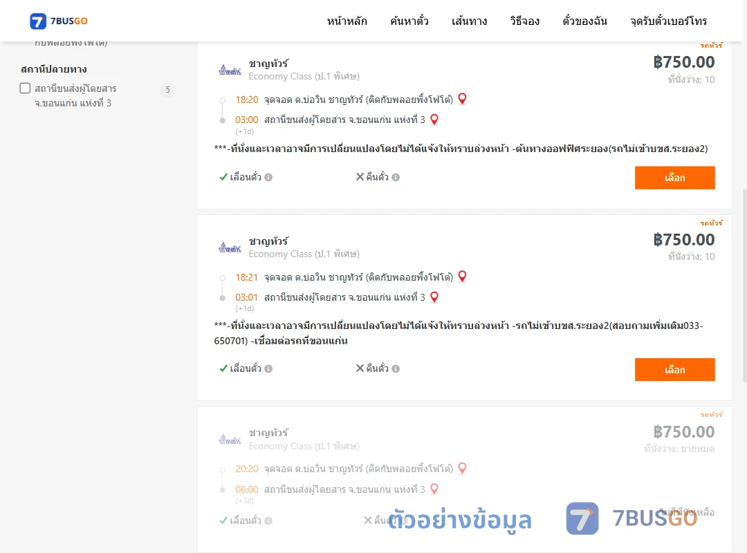This screenshot has height=553, width=747.
Task: Open the หน้าหลัก menu item
Action: 347,21
